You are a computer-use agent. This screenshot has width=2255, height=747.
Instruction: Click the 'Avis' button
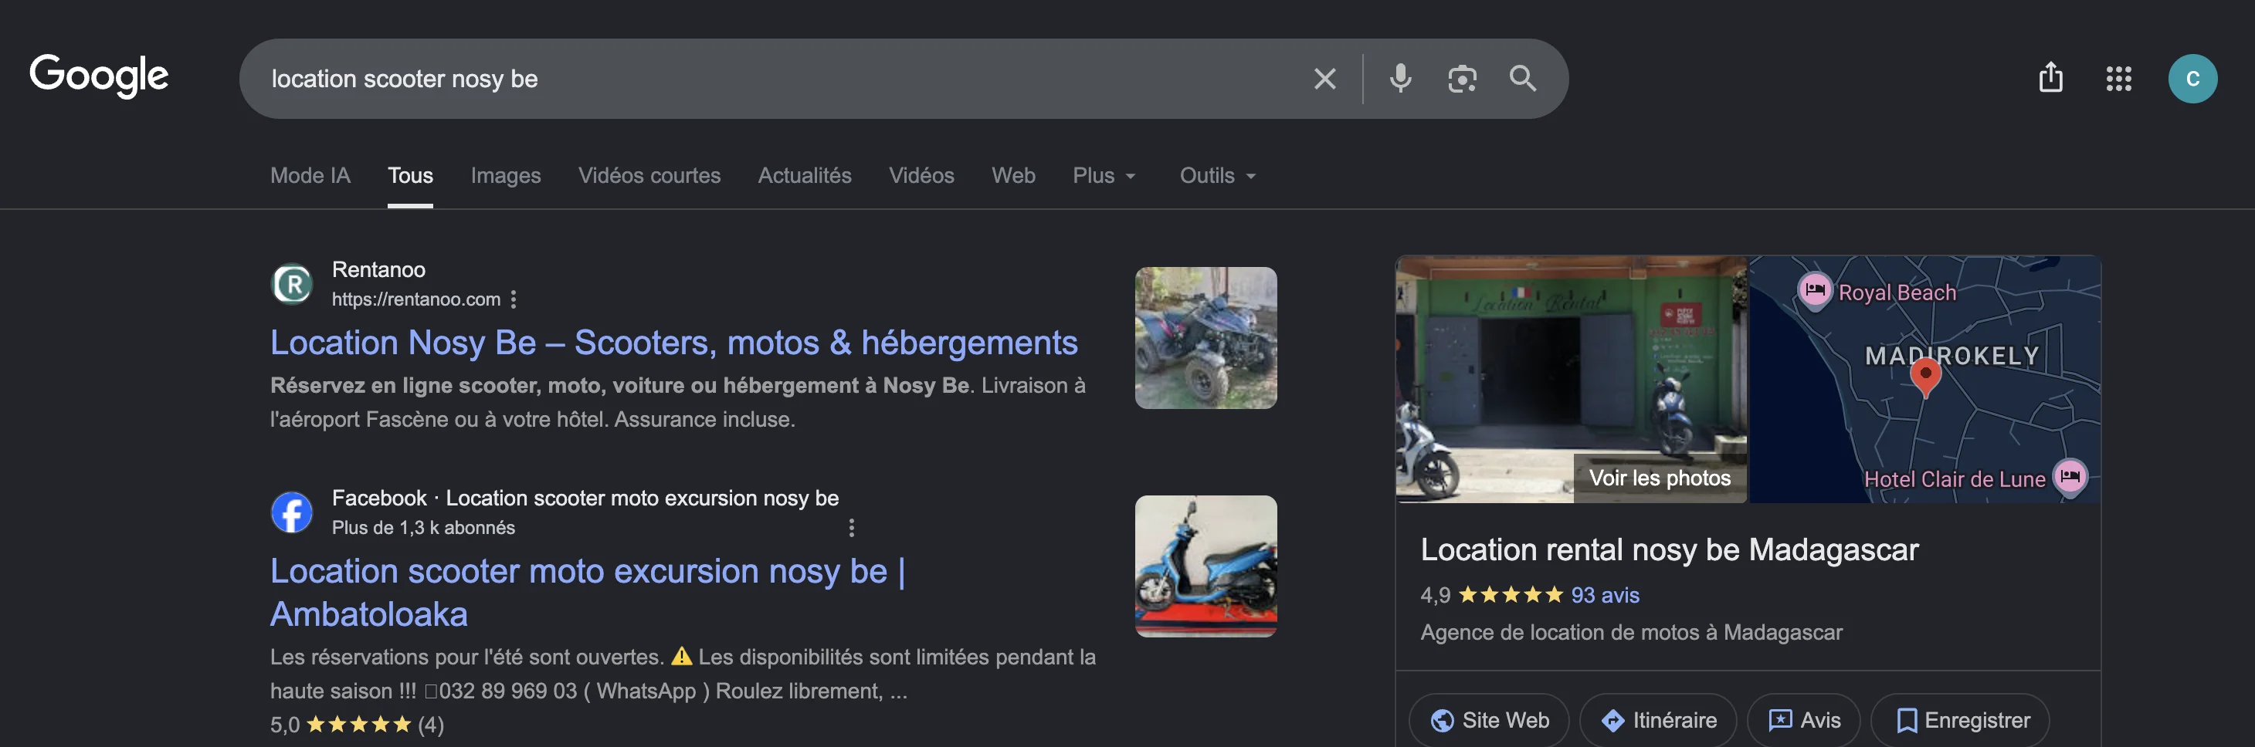pos(1802,720)
